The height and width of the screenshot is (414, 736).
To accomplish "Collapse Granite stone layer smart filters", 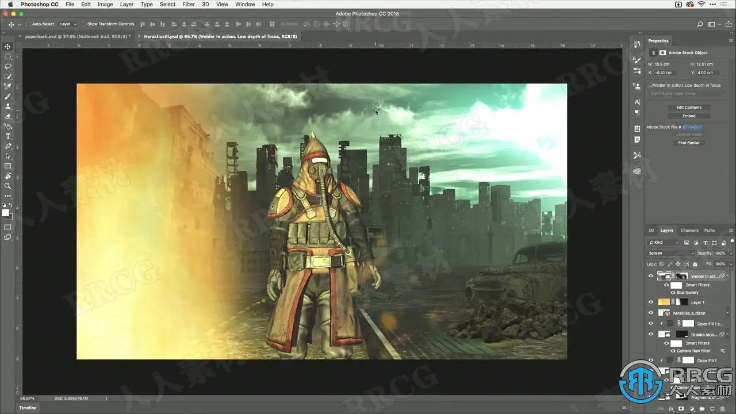I will click(x=728, y=334).
